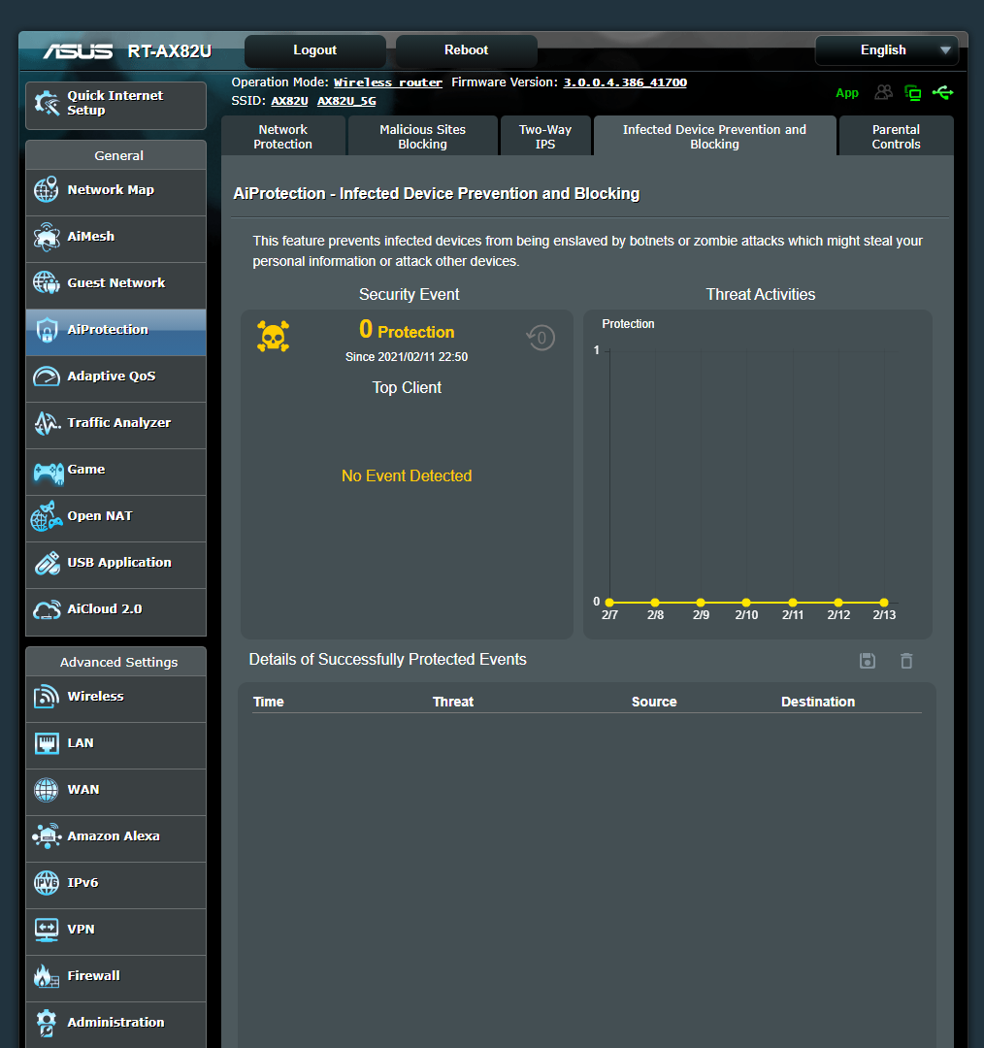
Task: Click the Wireless signal icon
Action: 47,697
